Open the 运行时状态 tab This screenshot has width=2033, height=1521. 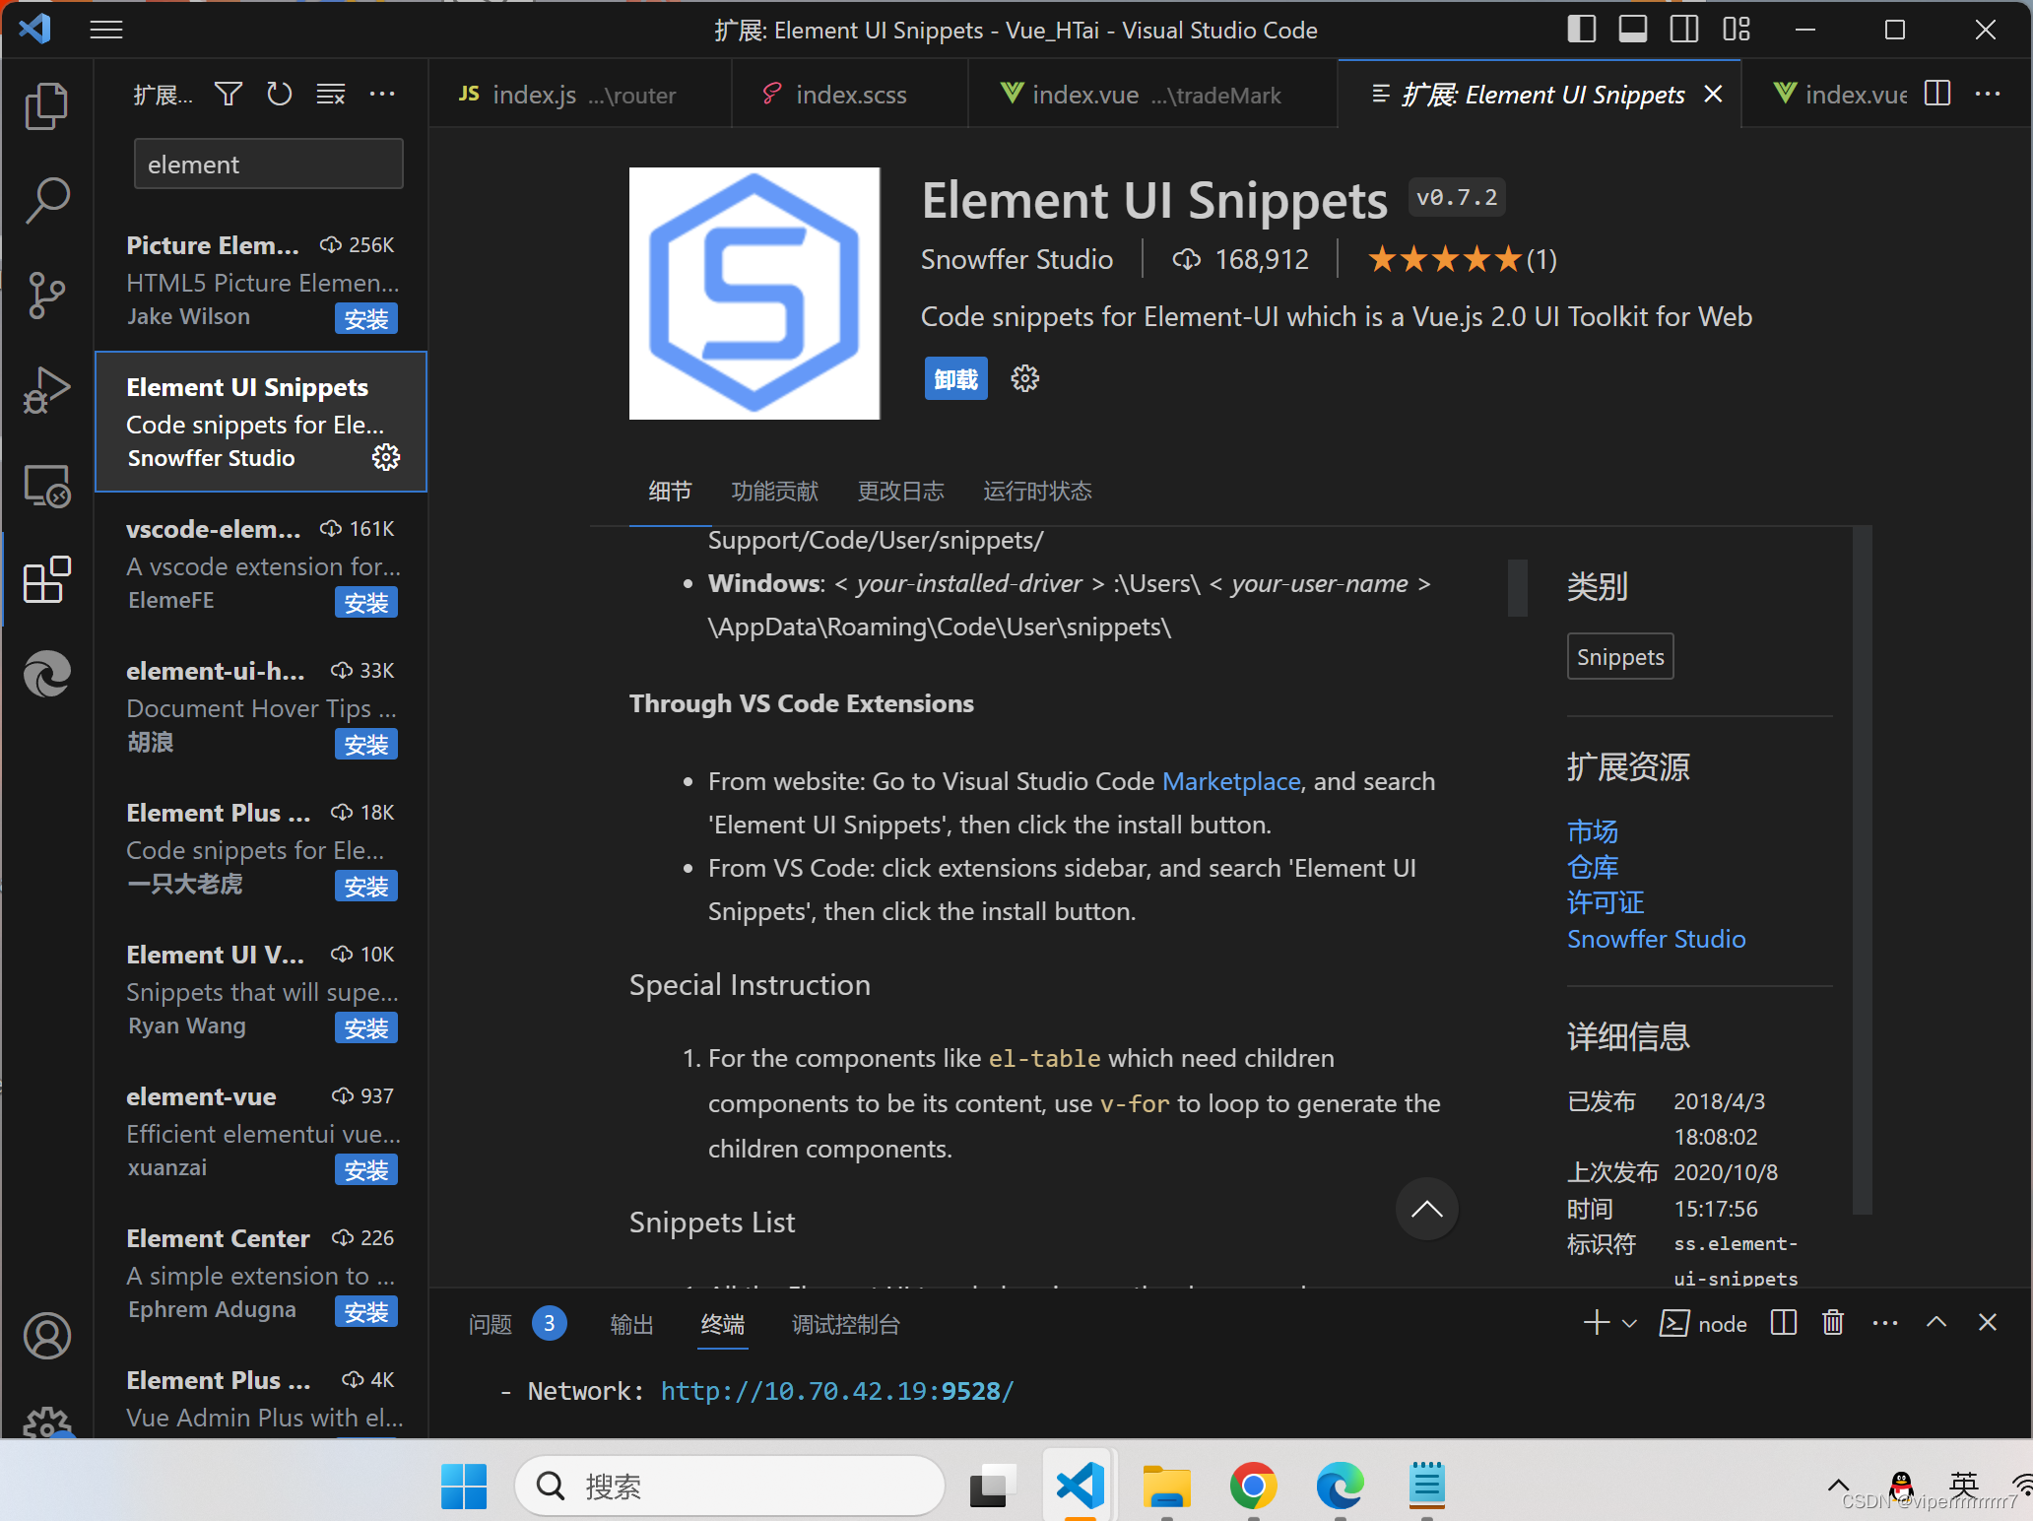[1038, 492]
